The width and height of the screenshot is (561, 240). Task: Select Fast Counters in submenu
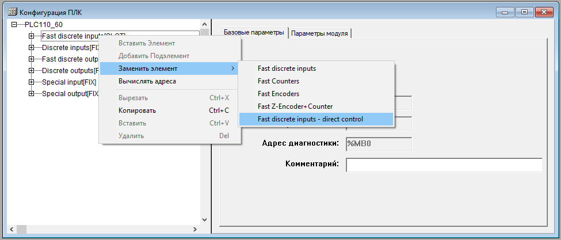(x=278, y=81)
